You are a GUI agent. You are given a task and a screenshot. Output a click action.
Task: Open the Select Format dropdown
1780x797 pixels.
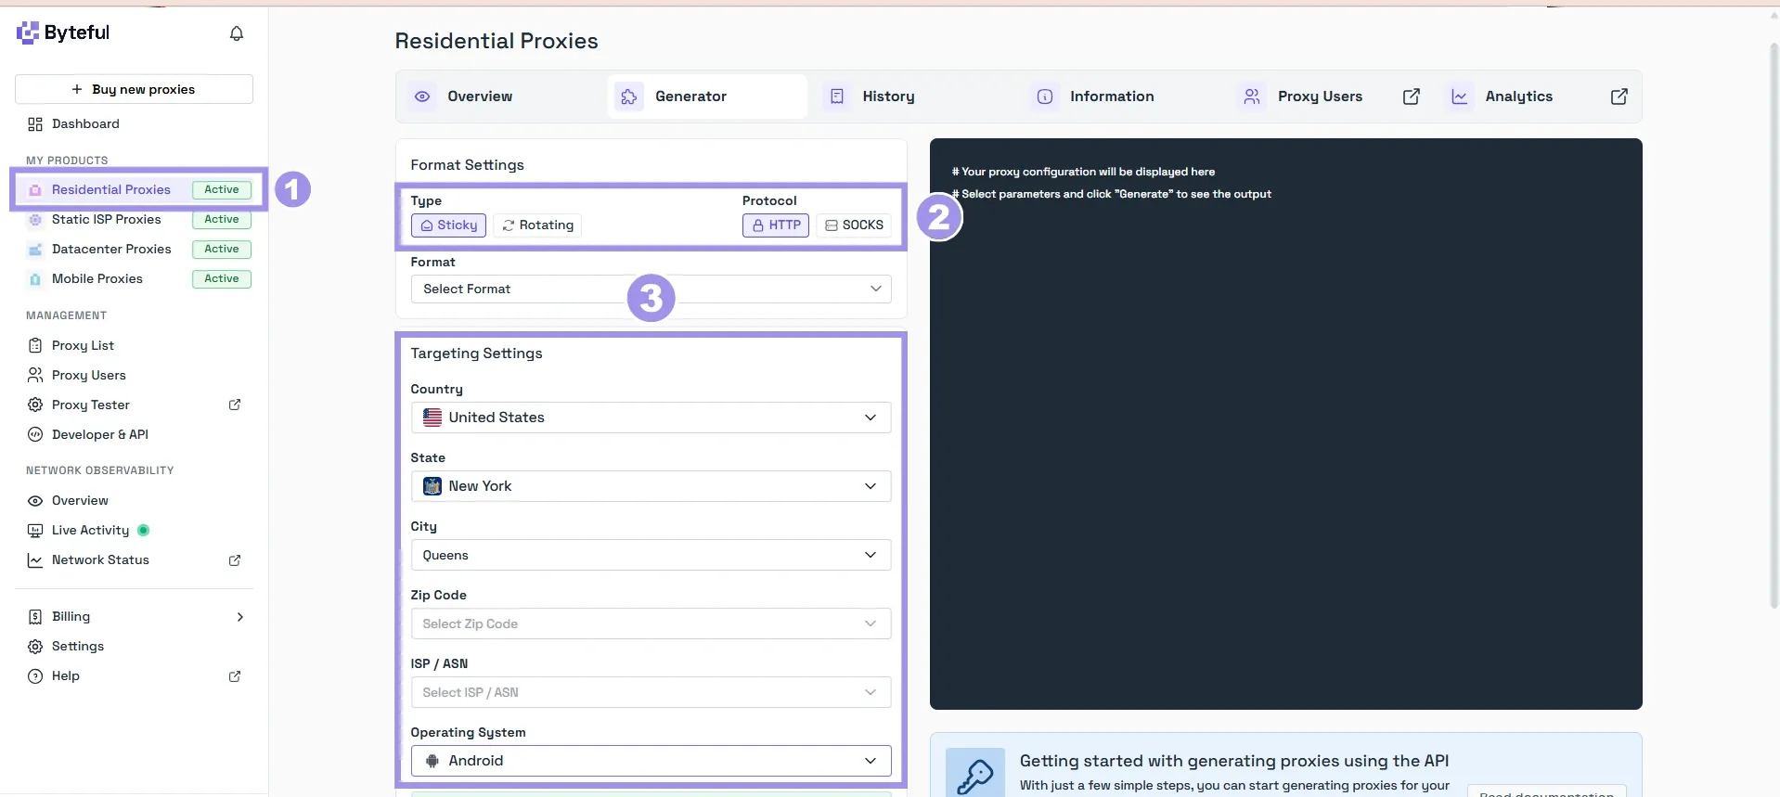651,289
